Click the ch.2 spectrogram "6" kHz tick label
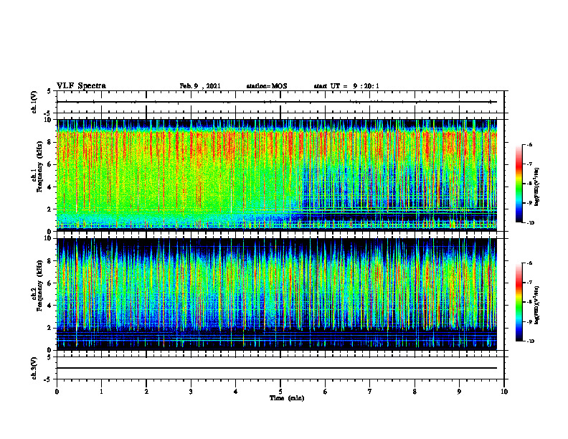 click(50, 283)
